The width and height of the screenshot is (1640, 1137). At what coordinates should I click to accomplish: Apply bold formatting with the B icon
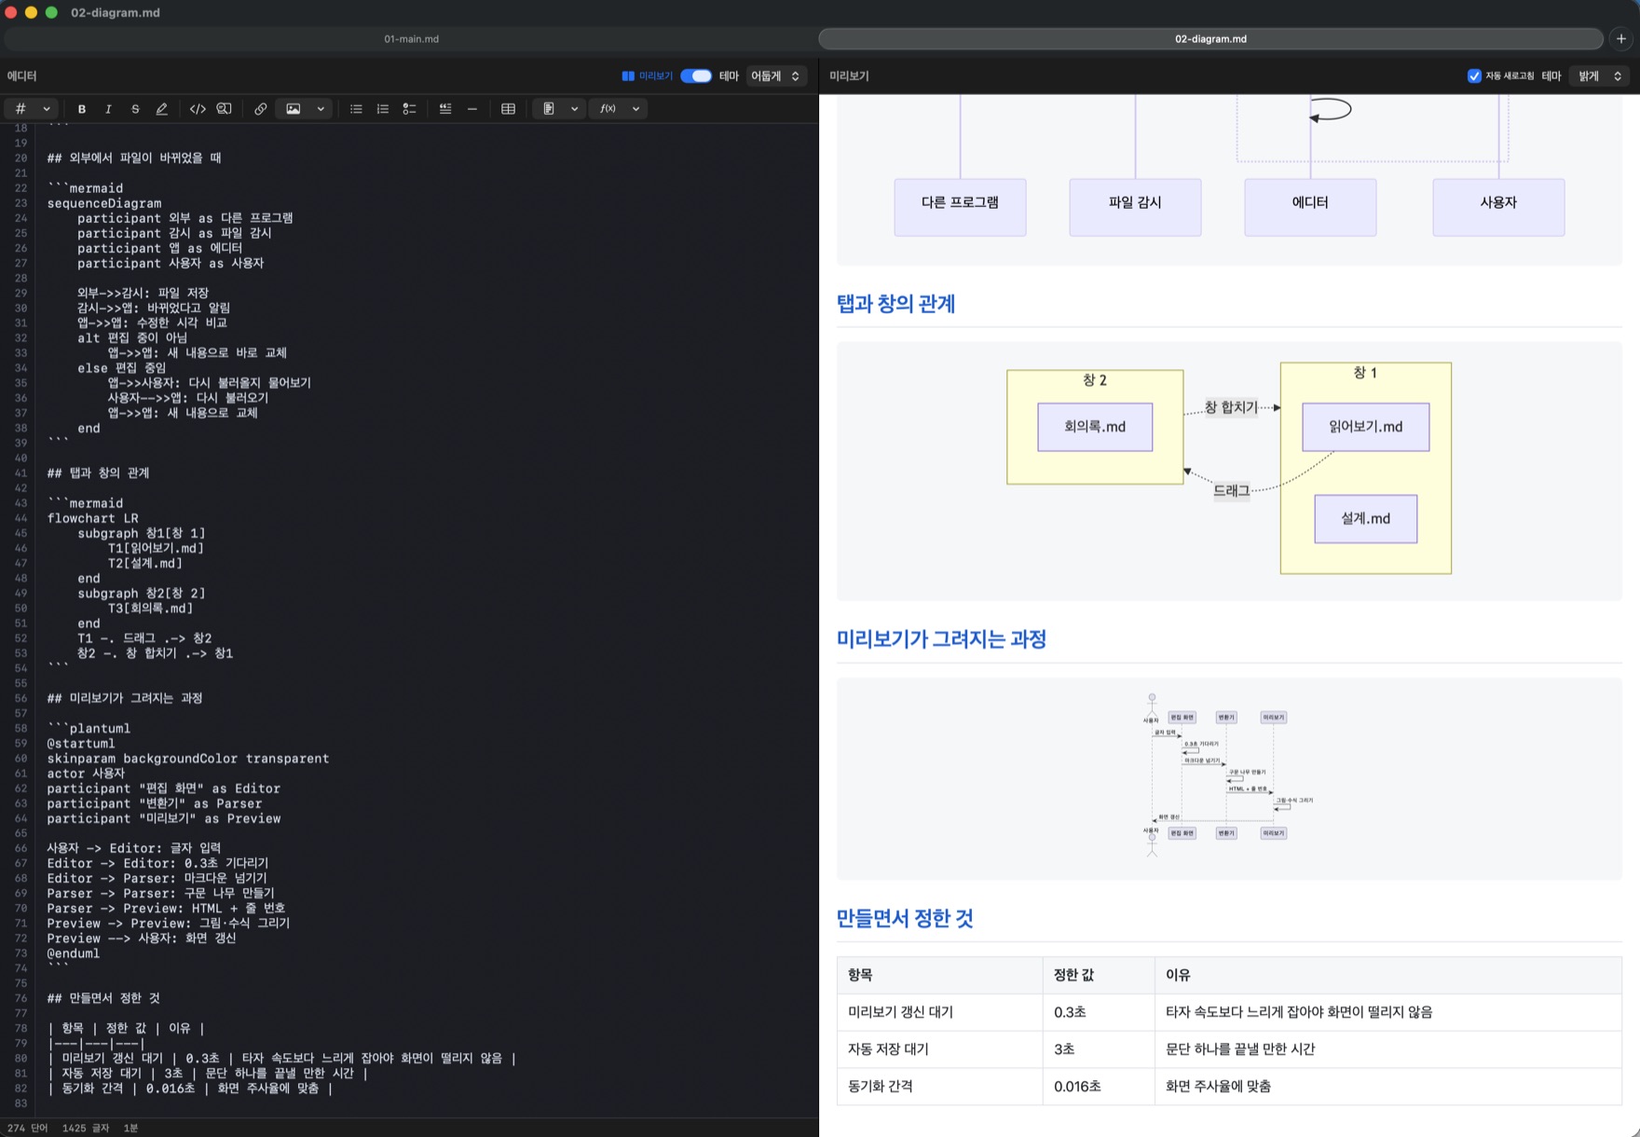[x=82, y=109]
